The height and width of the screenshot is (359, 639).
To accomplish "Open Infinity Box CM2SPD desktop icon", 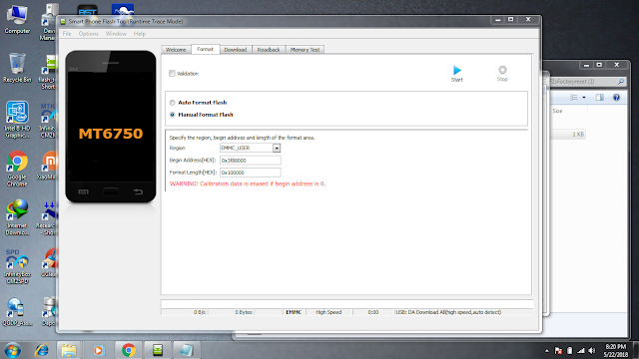I will tap(17, 266).
